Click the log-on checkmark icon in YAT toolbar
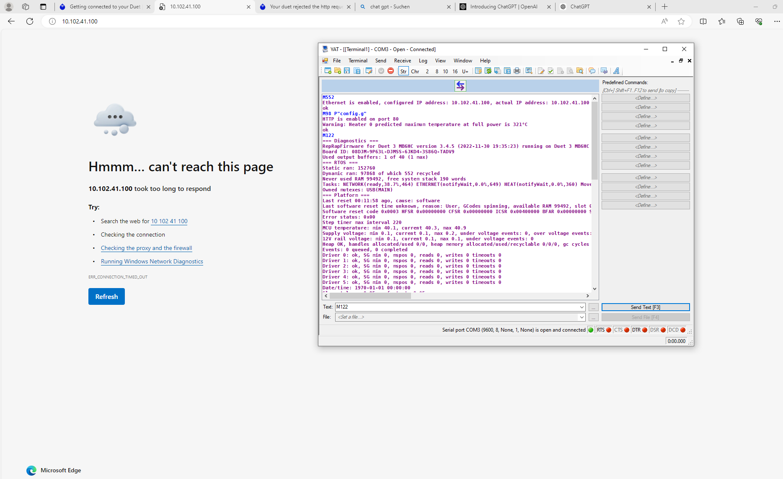The width and height of the screenshot is (783, 479). click(x=551, y=71)
